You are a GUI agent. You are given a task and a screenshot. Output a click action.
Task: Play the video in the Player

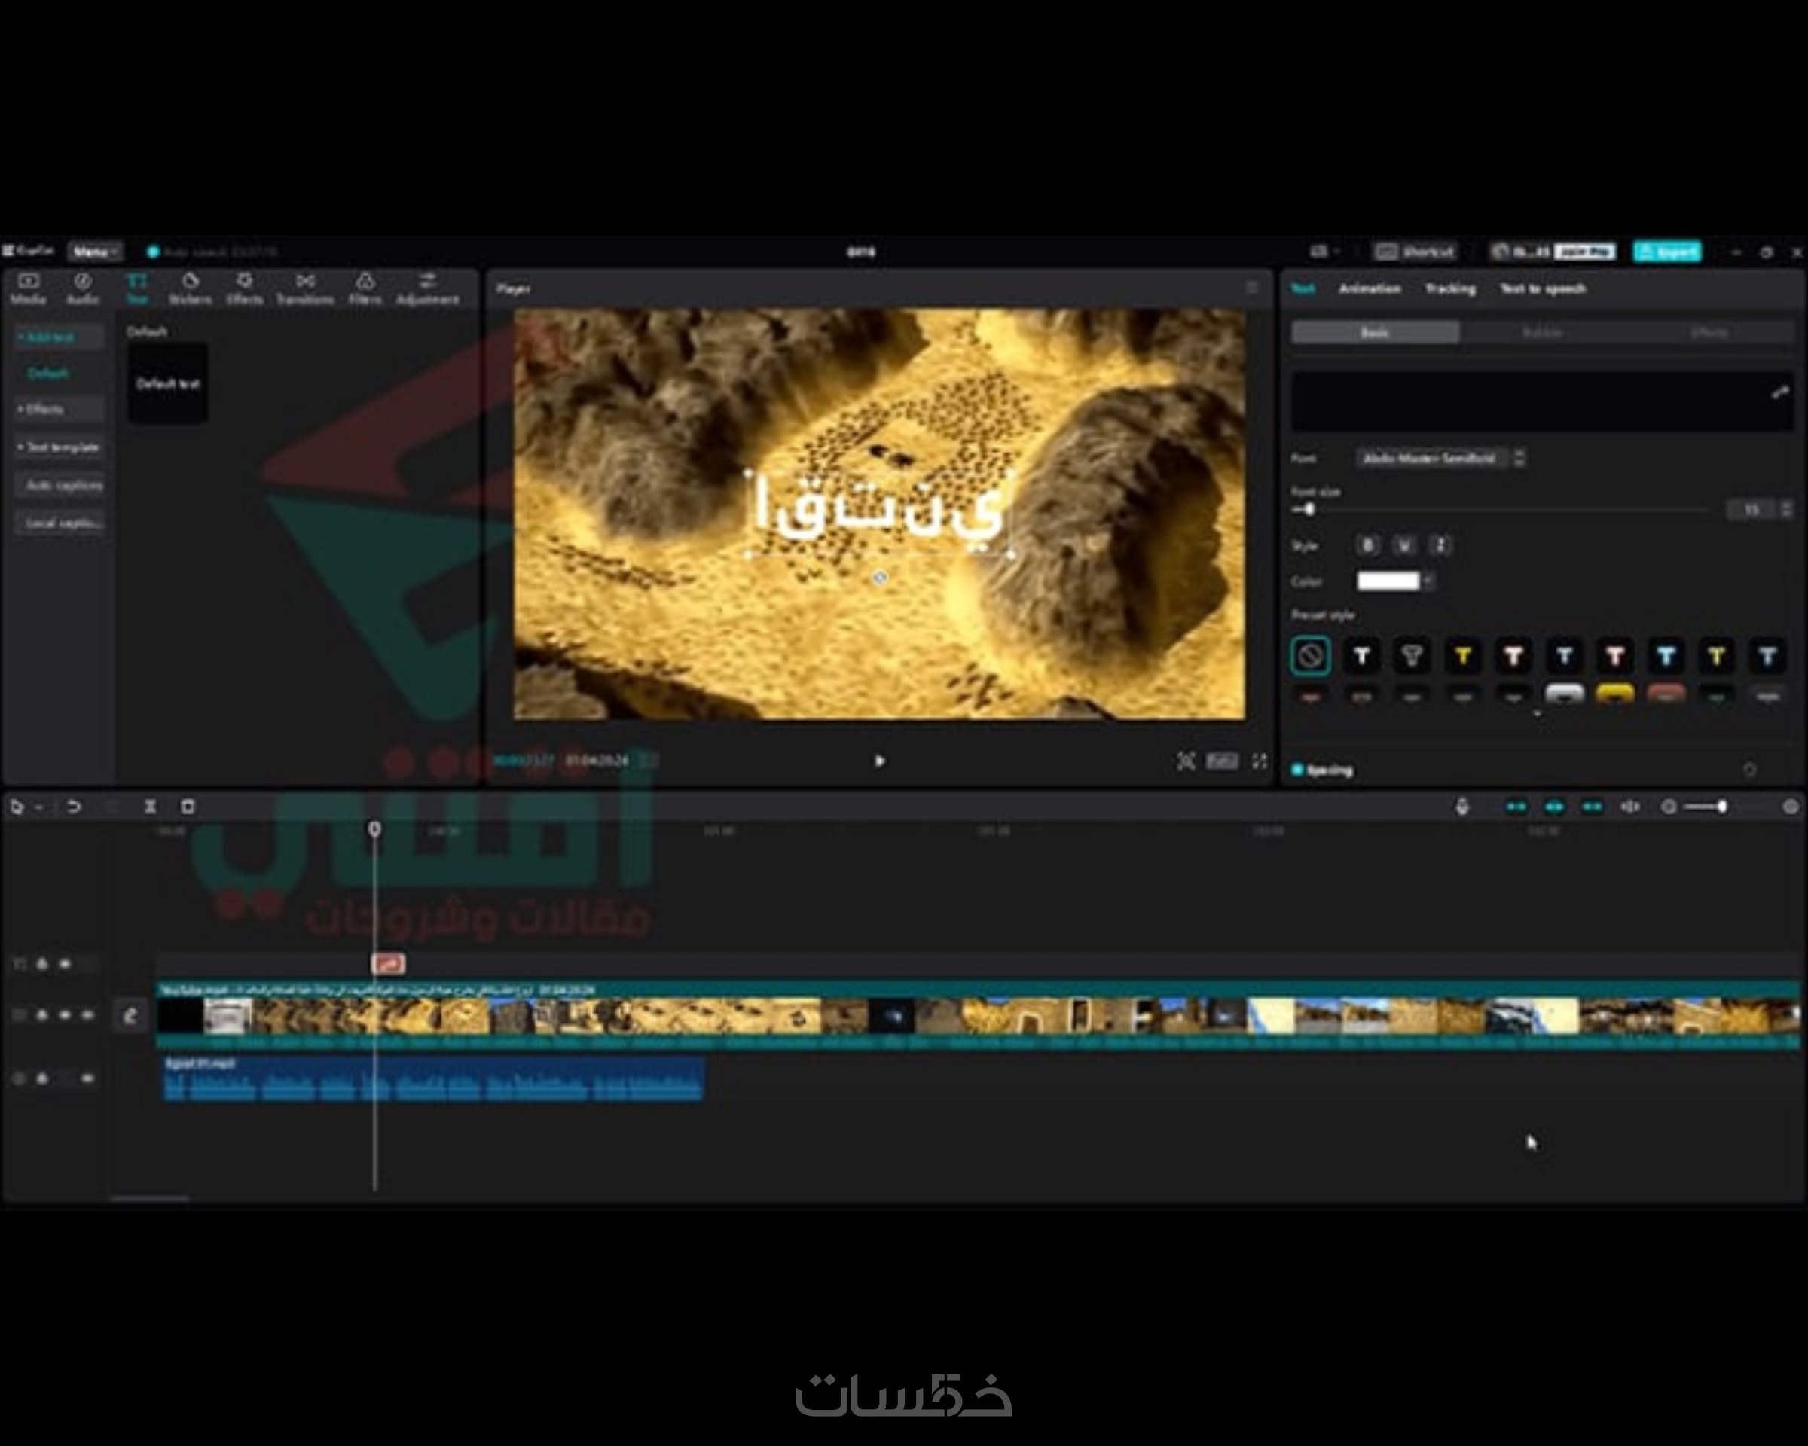880,761
